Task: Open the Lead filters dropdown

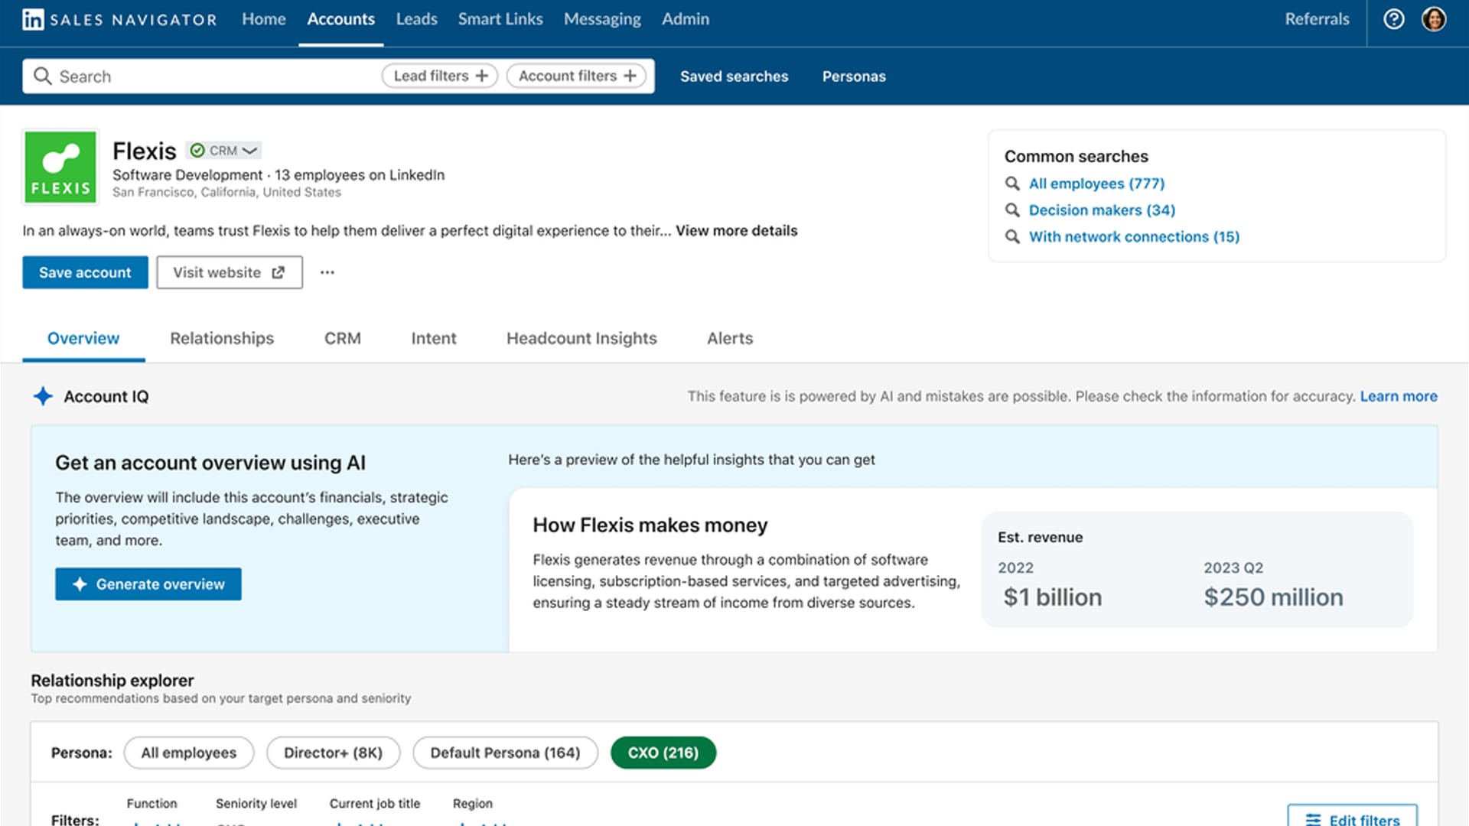Action: tap(439, 76)
